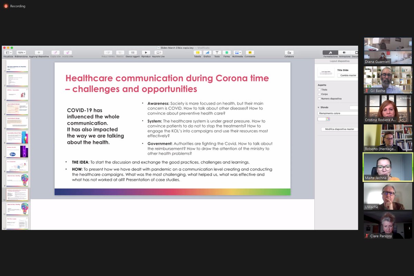Enable the Corpo checkbox

tap(319, 94)
